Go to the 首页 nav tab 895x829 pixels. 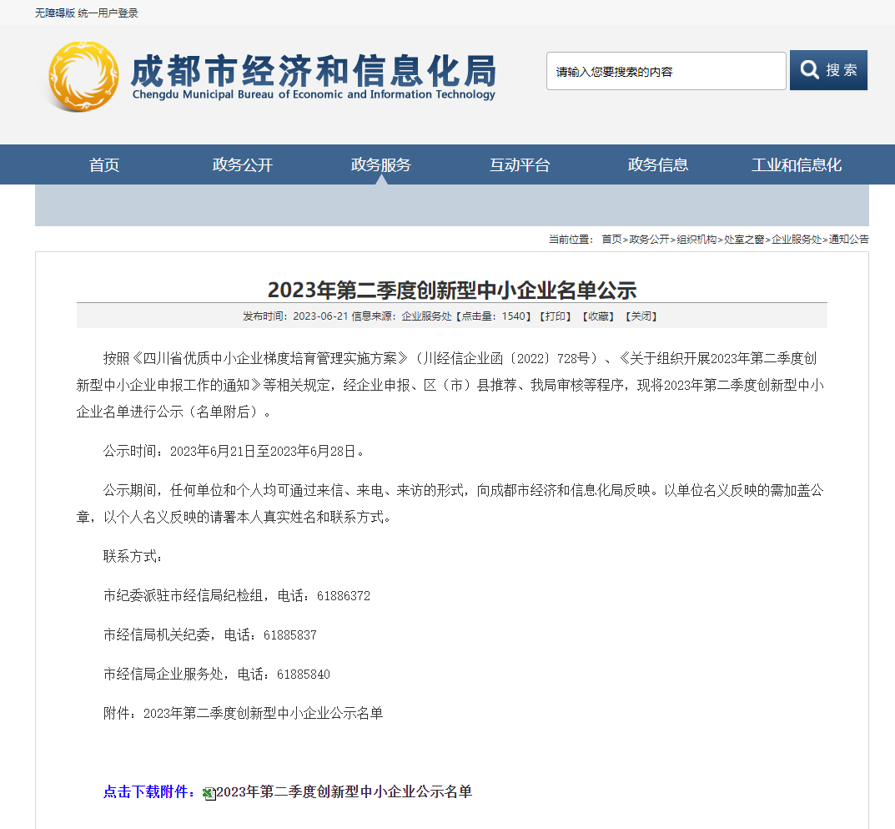click(x=104, y=165)
